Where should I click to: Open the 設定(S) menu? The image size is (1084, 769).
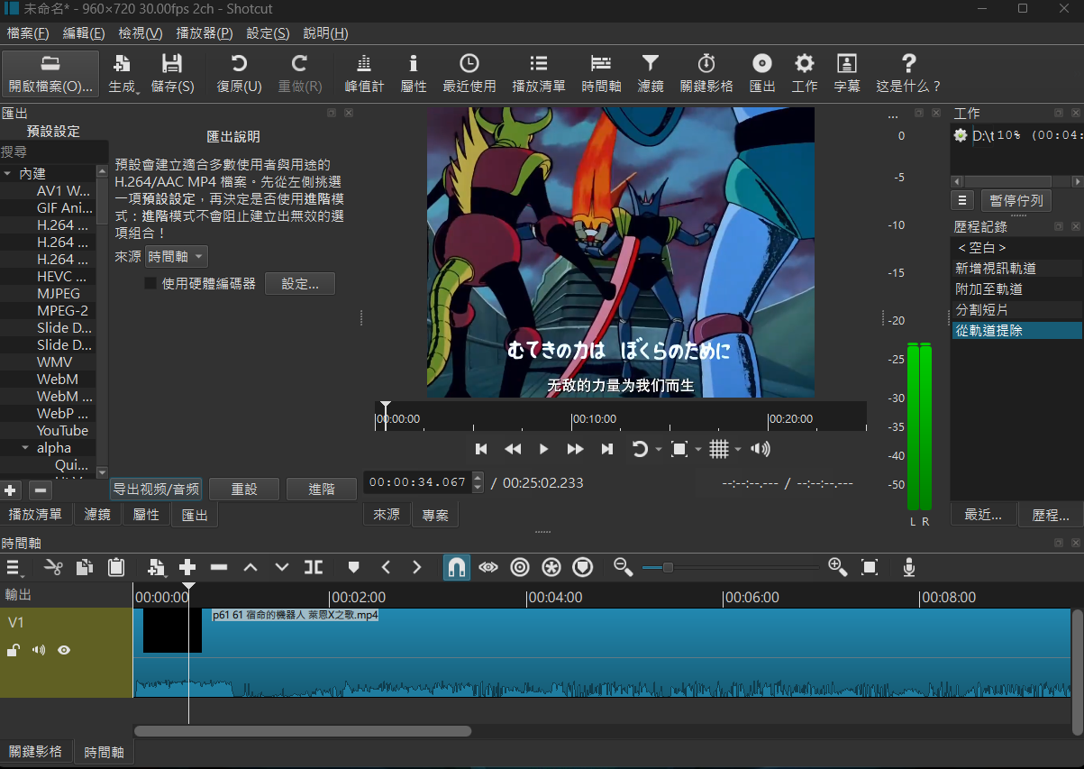coord(268,33)
